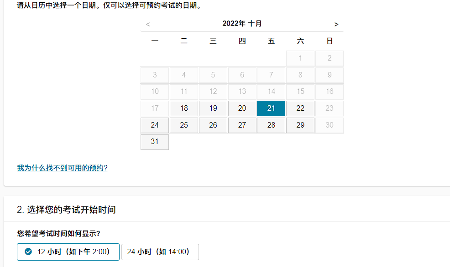Select the 26th as exam date
Screen dimensions: 450x267
coord(213,125)
